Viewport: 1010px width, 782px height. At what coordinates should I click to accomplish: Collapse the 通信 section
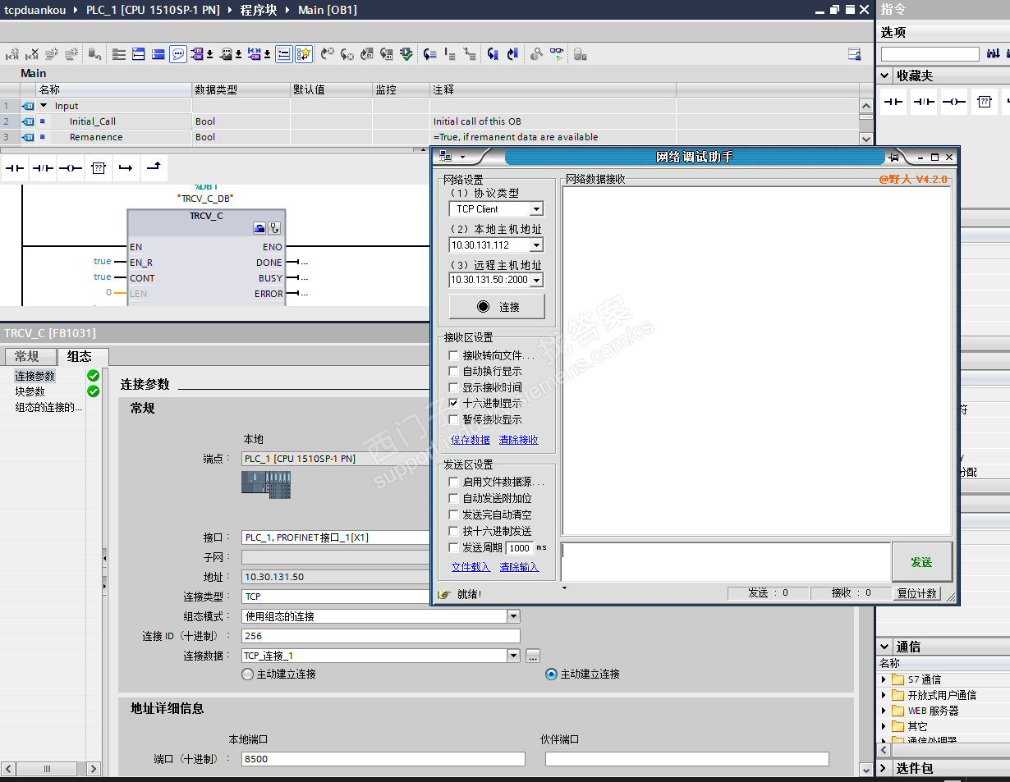[x=885, y=647]
